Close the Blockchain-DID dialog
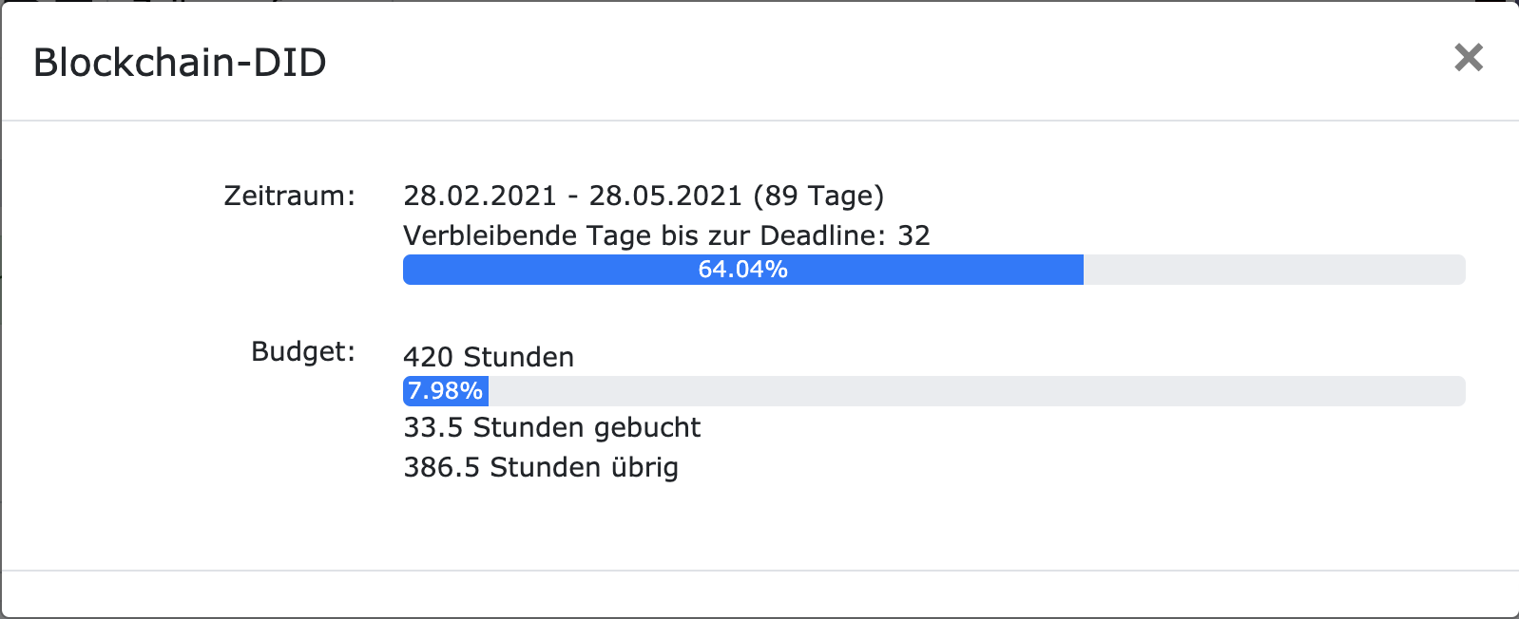Screen dimensions: 1519x619 (1468, 58)
